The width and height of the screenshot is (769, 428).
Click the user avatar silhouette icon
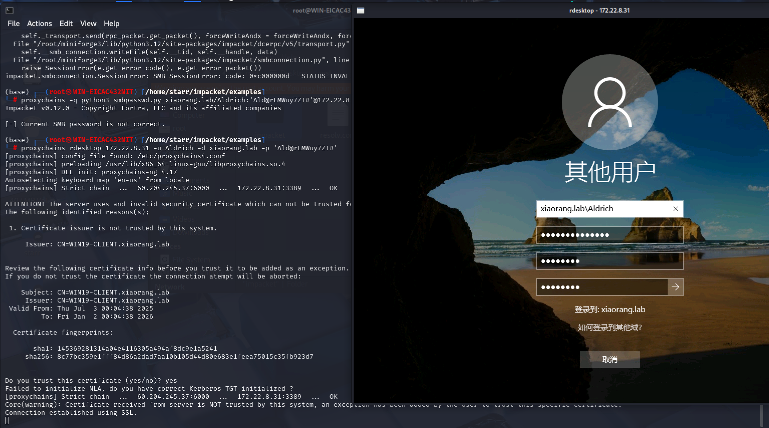[609, 102]
